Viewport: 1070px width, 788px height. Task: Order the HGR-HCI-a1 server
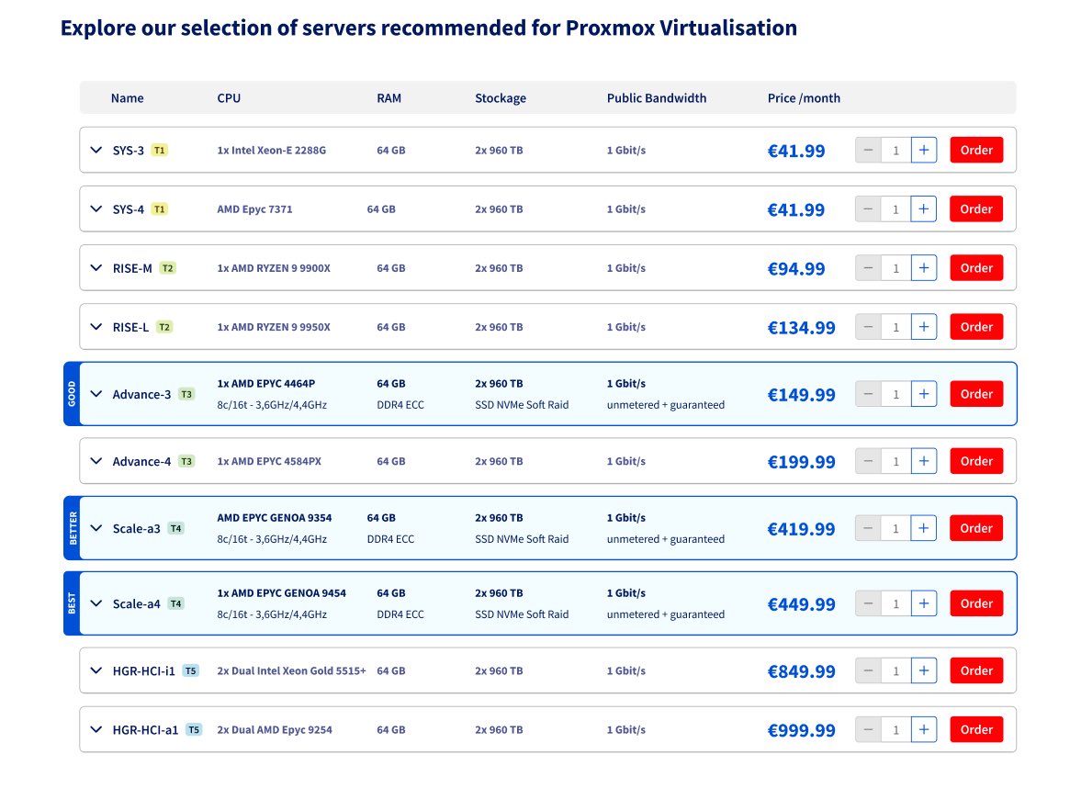pos(976,729)
